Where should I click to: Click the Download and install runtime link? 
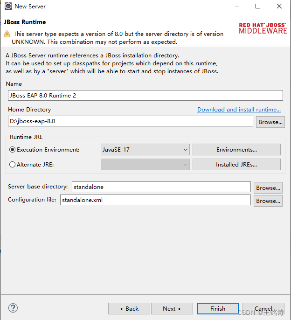coord(239,110)
